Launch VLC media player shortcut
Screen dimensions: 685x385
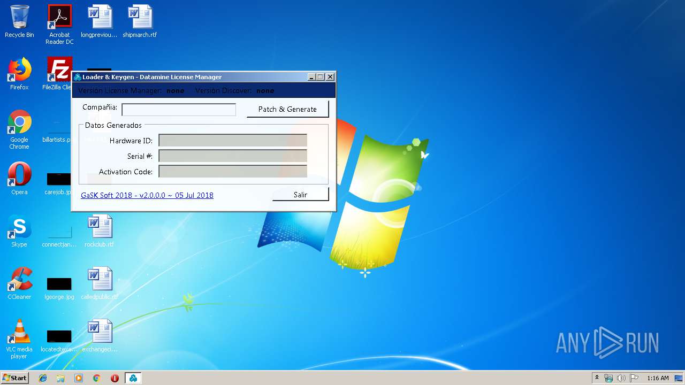pos(19,339)
